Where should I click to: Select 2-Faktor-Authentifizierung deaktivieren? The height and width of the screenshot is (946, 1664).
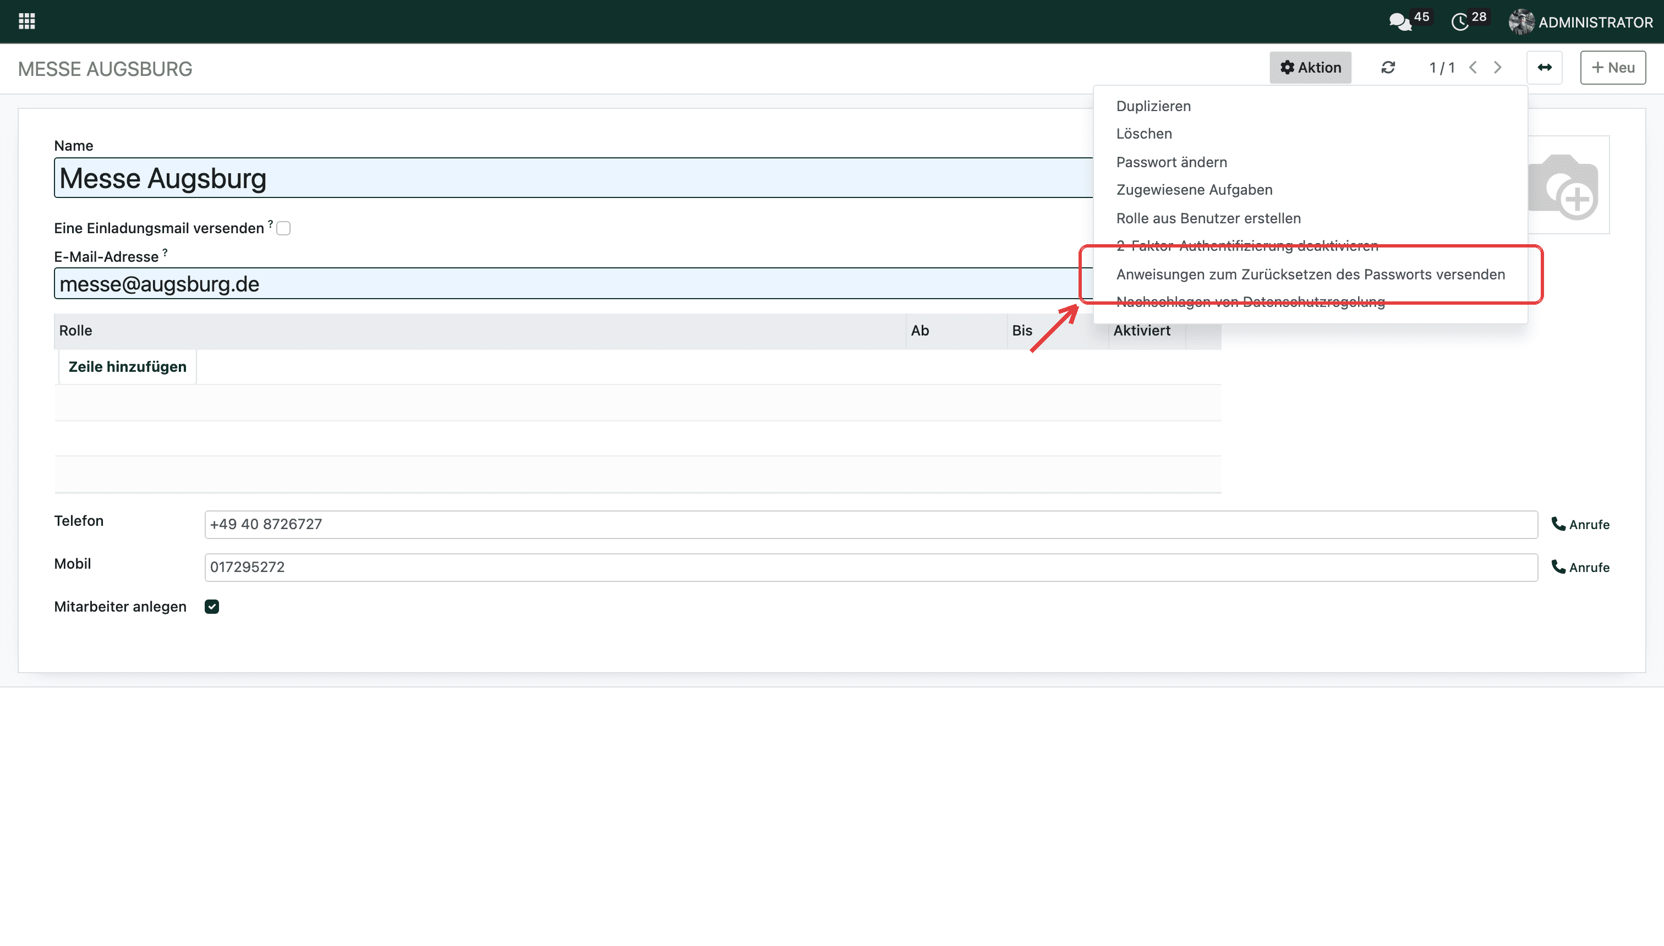coord(1247,246)
